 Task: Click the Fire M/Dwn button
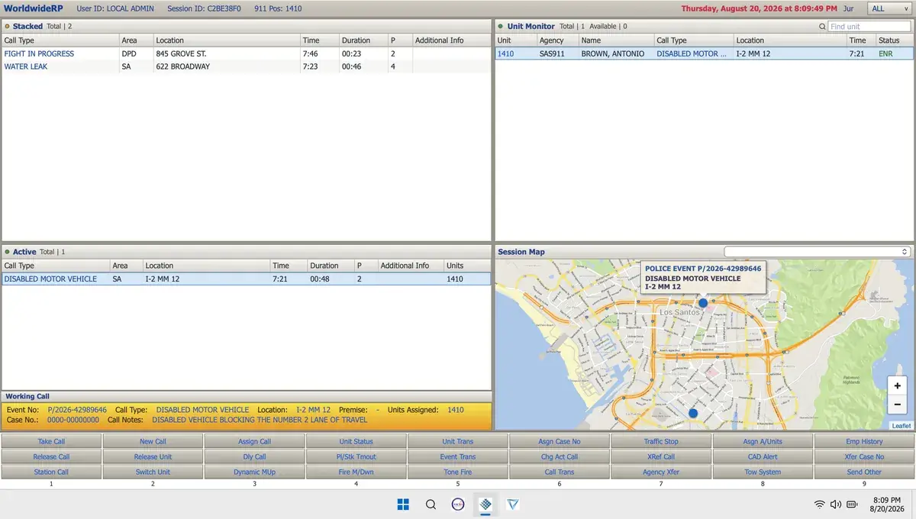click(x=356, y=472)
